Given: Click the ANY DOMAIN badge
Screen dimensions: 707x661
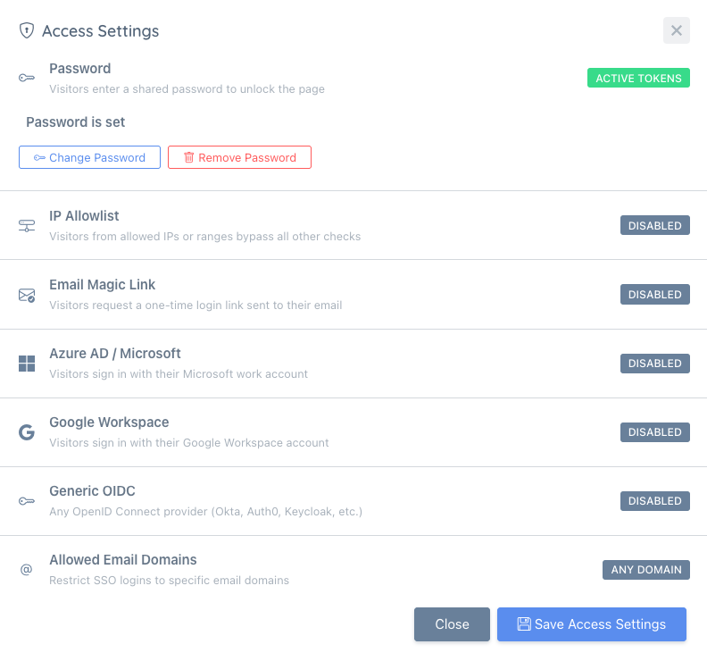Looking at the screenshot, I should 645,569.
